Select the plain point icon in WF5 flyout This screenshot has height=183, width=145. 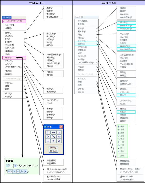(x=14, y=171)
